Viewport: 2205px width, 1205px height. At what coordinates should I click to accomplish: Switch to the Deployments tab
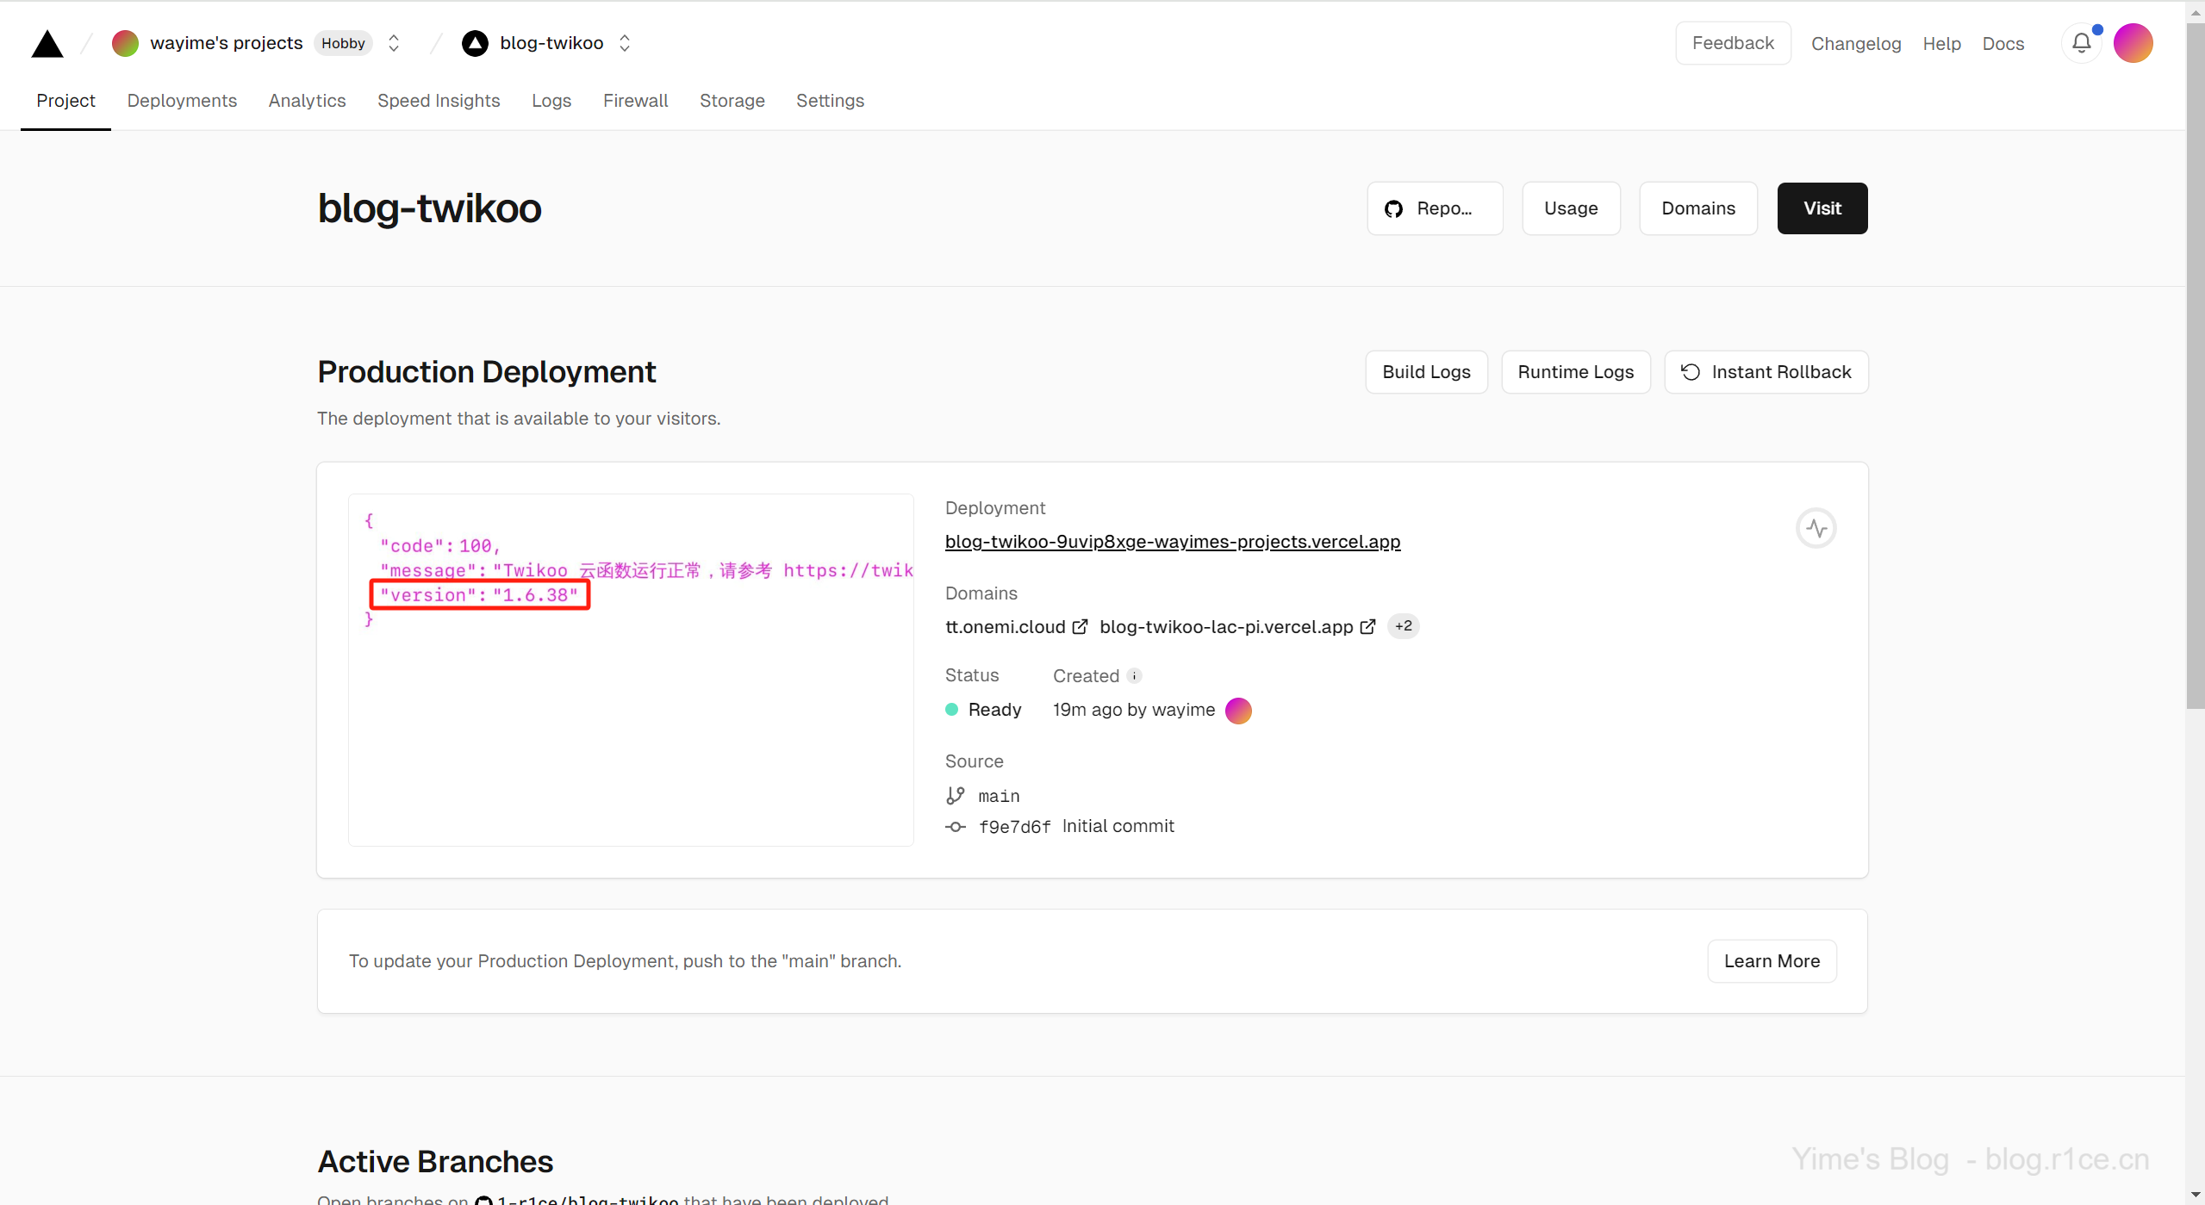(182, 101)
